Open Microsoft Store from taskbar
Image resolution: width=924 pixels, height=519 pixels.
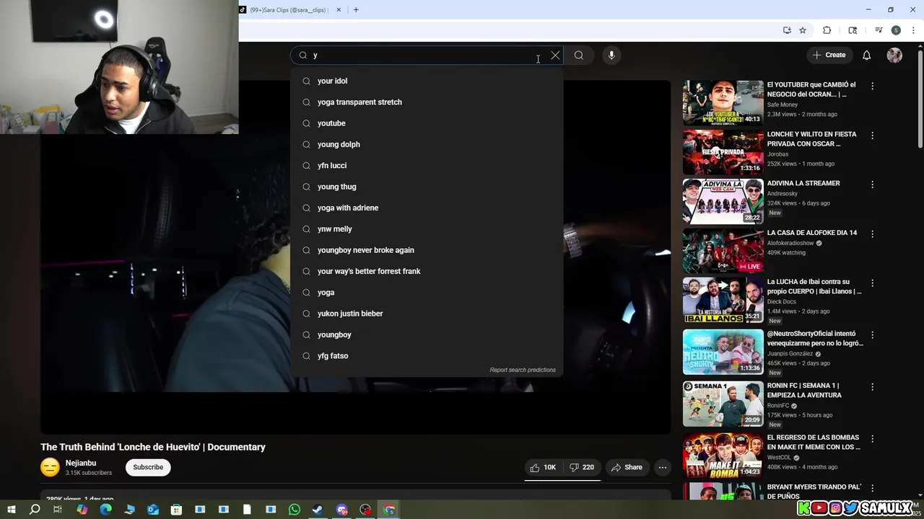coord(176,510)
